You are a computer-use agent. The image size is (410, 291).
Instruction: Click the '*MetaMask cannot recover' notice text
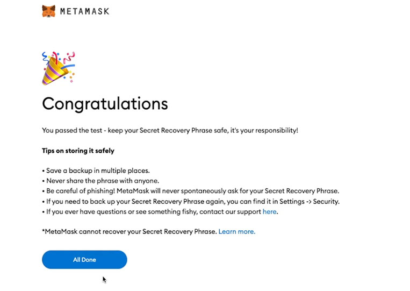pos(129,231)
